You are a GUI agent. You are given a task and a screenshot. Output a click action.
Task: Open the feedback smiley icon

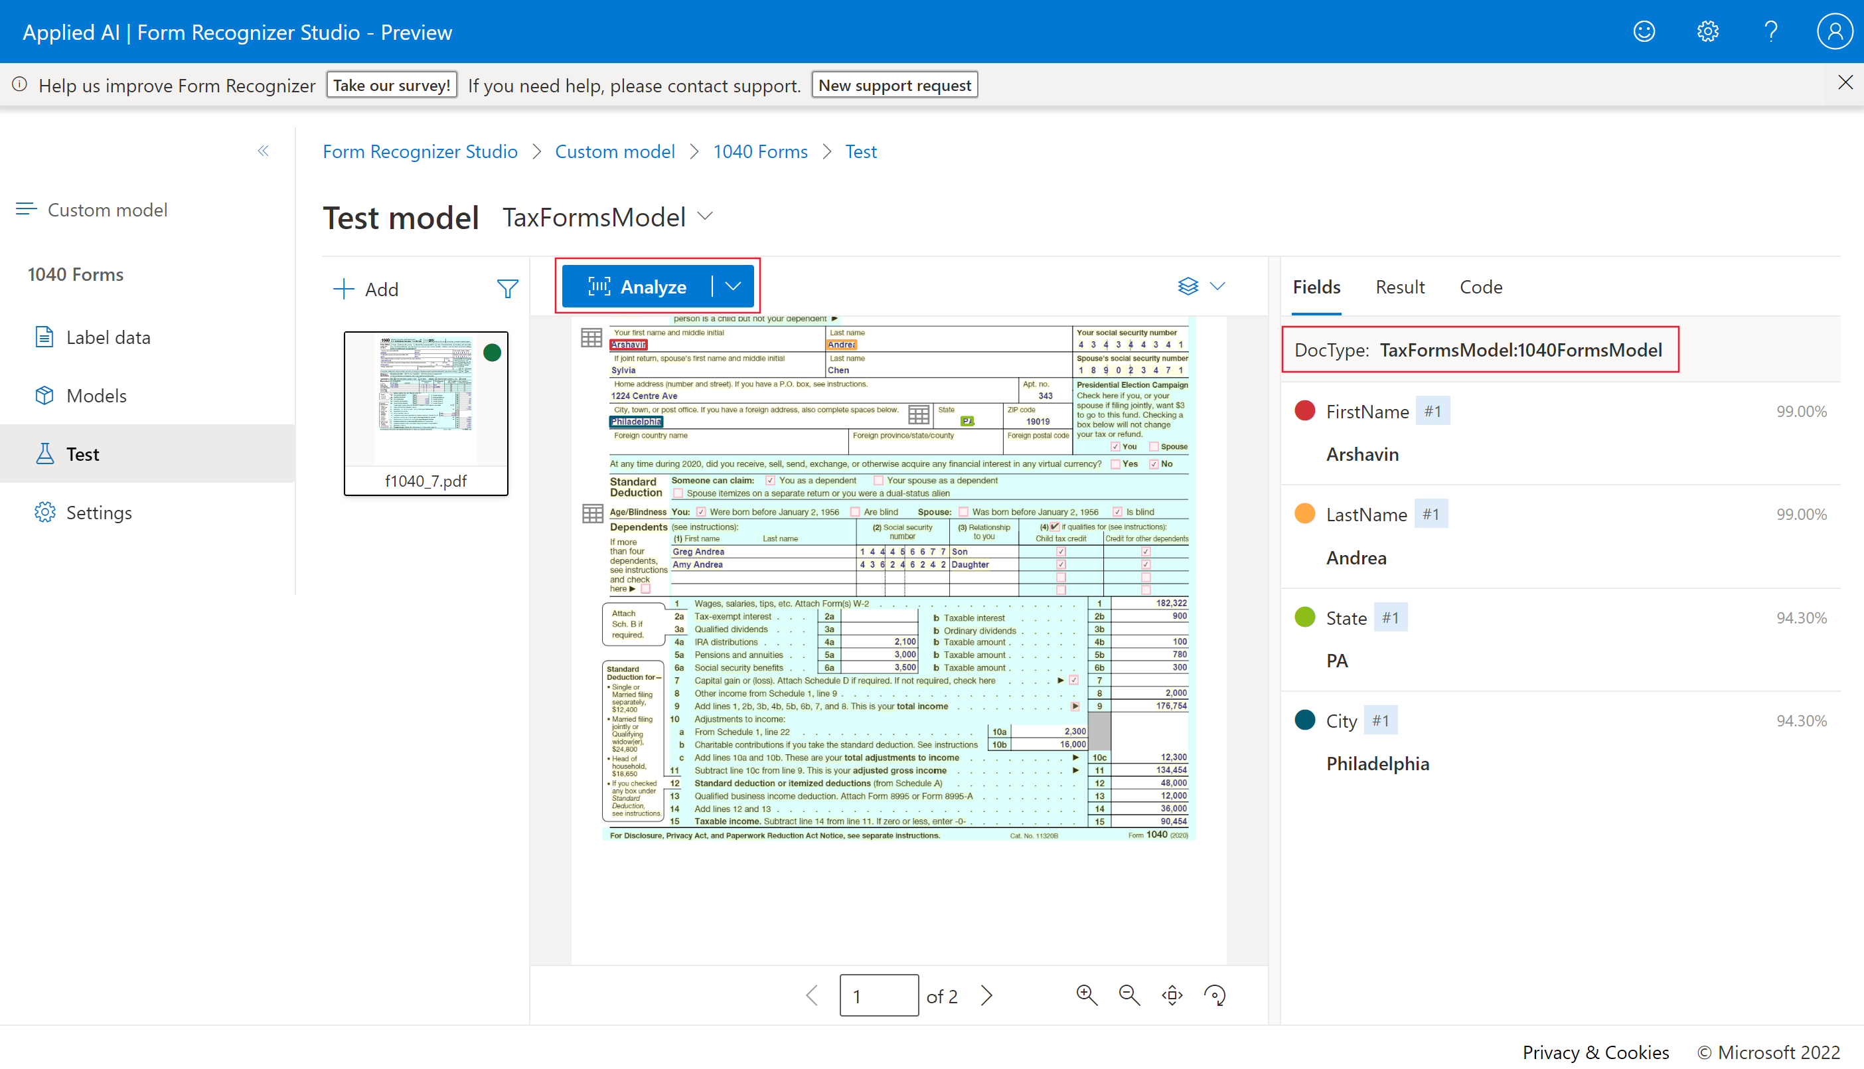1644,32
